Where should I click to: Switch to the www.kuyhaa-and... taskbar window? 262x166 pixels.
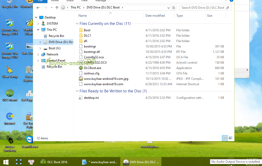pyautogui.click(x=100, y=162)
